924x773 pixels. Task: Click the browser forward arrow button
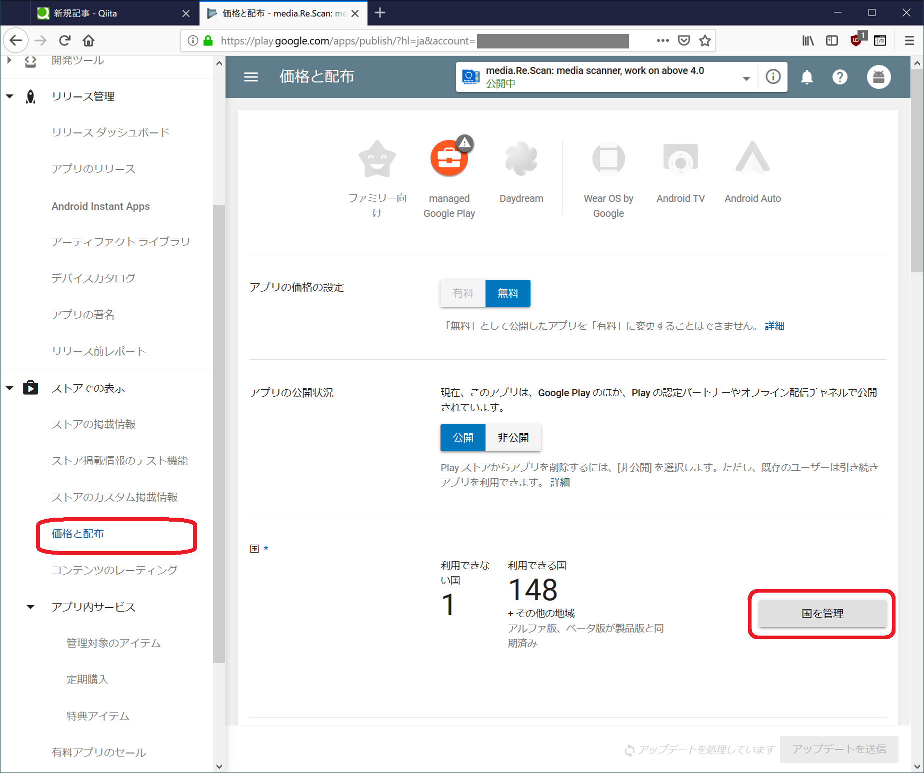point(40,40)
